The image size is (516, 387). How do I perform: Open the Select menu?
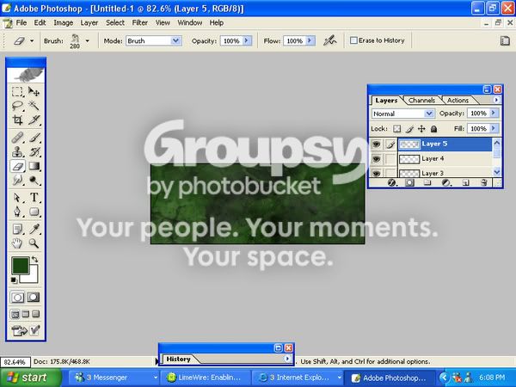coord(115,22)
